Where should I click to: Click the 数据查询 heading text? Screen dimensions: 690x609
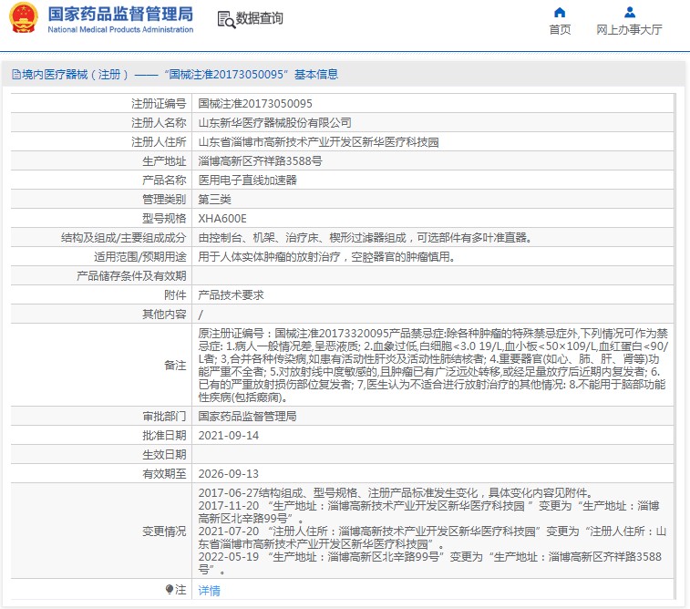pos(259,18)
